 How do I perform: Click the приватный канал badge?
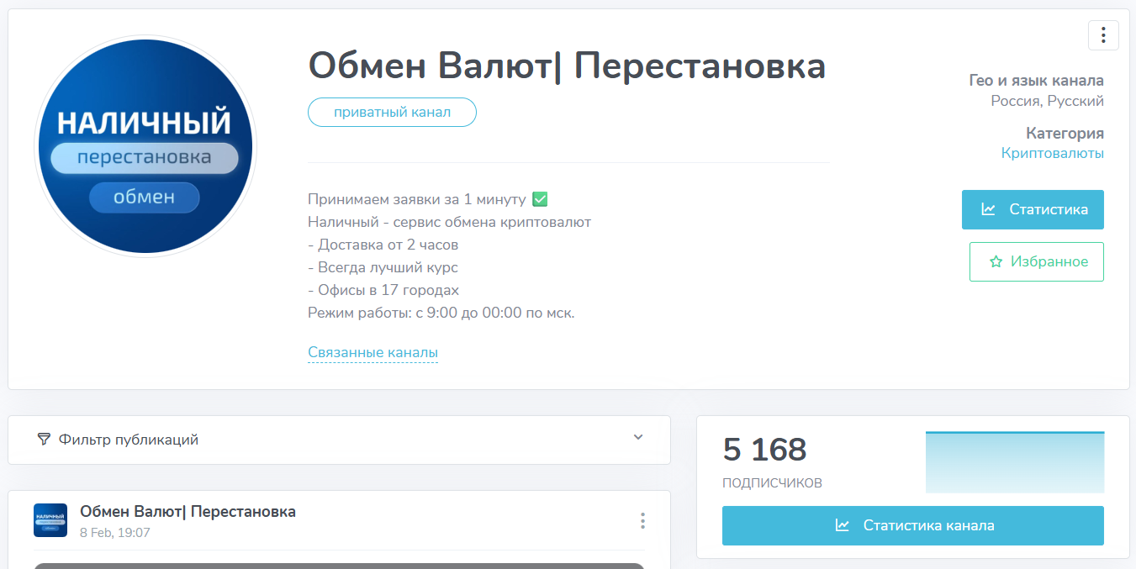coord(392,112)
